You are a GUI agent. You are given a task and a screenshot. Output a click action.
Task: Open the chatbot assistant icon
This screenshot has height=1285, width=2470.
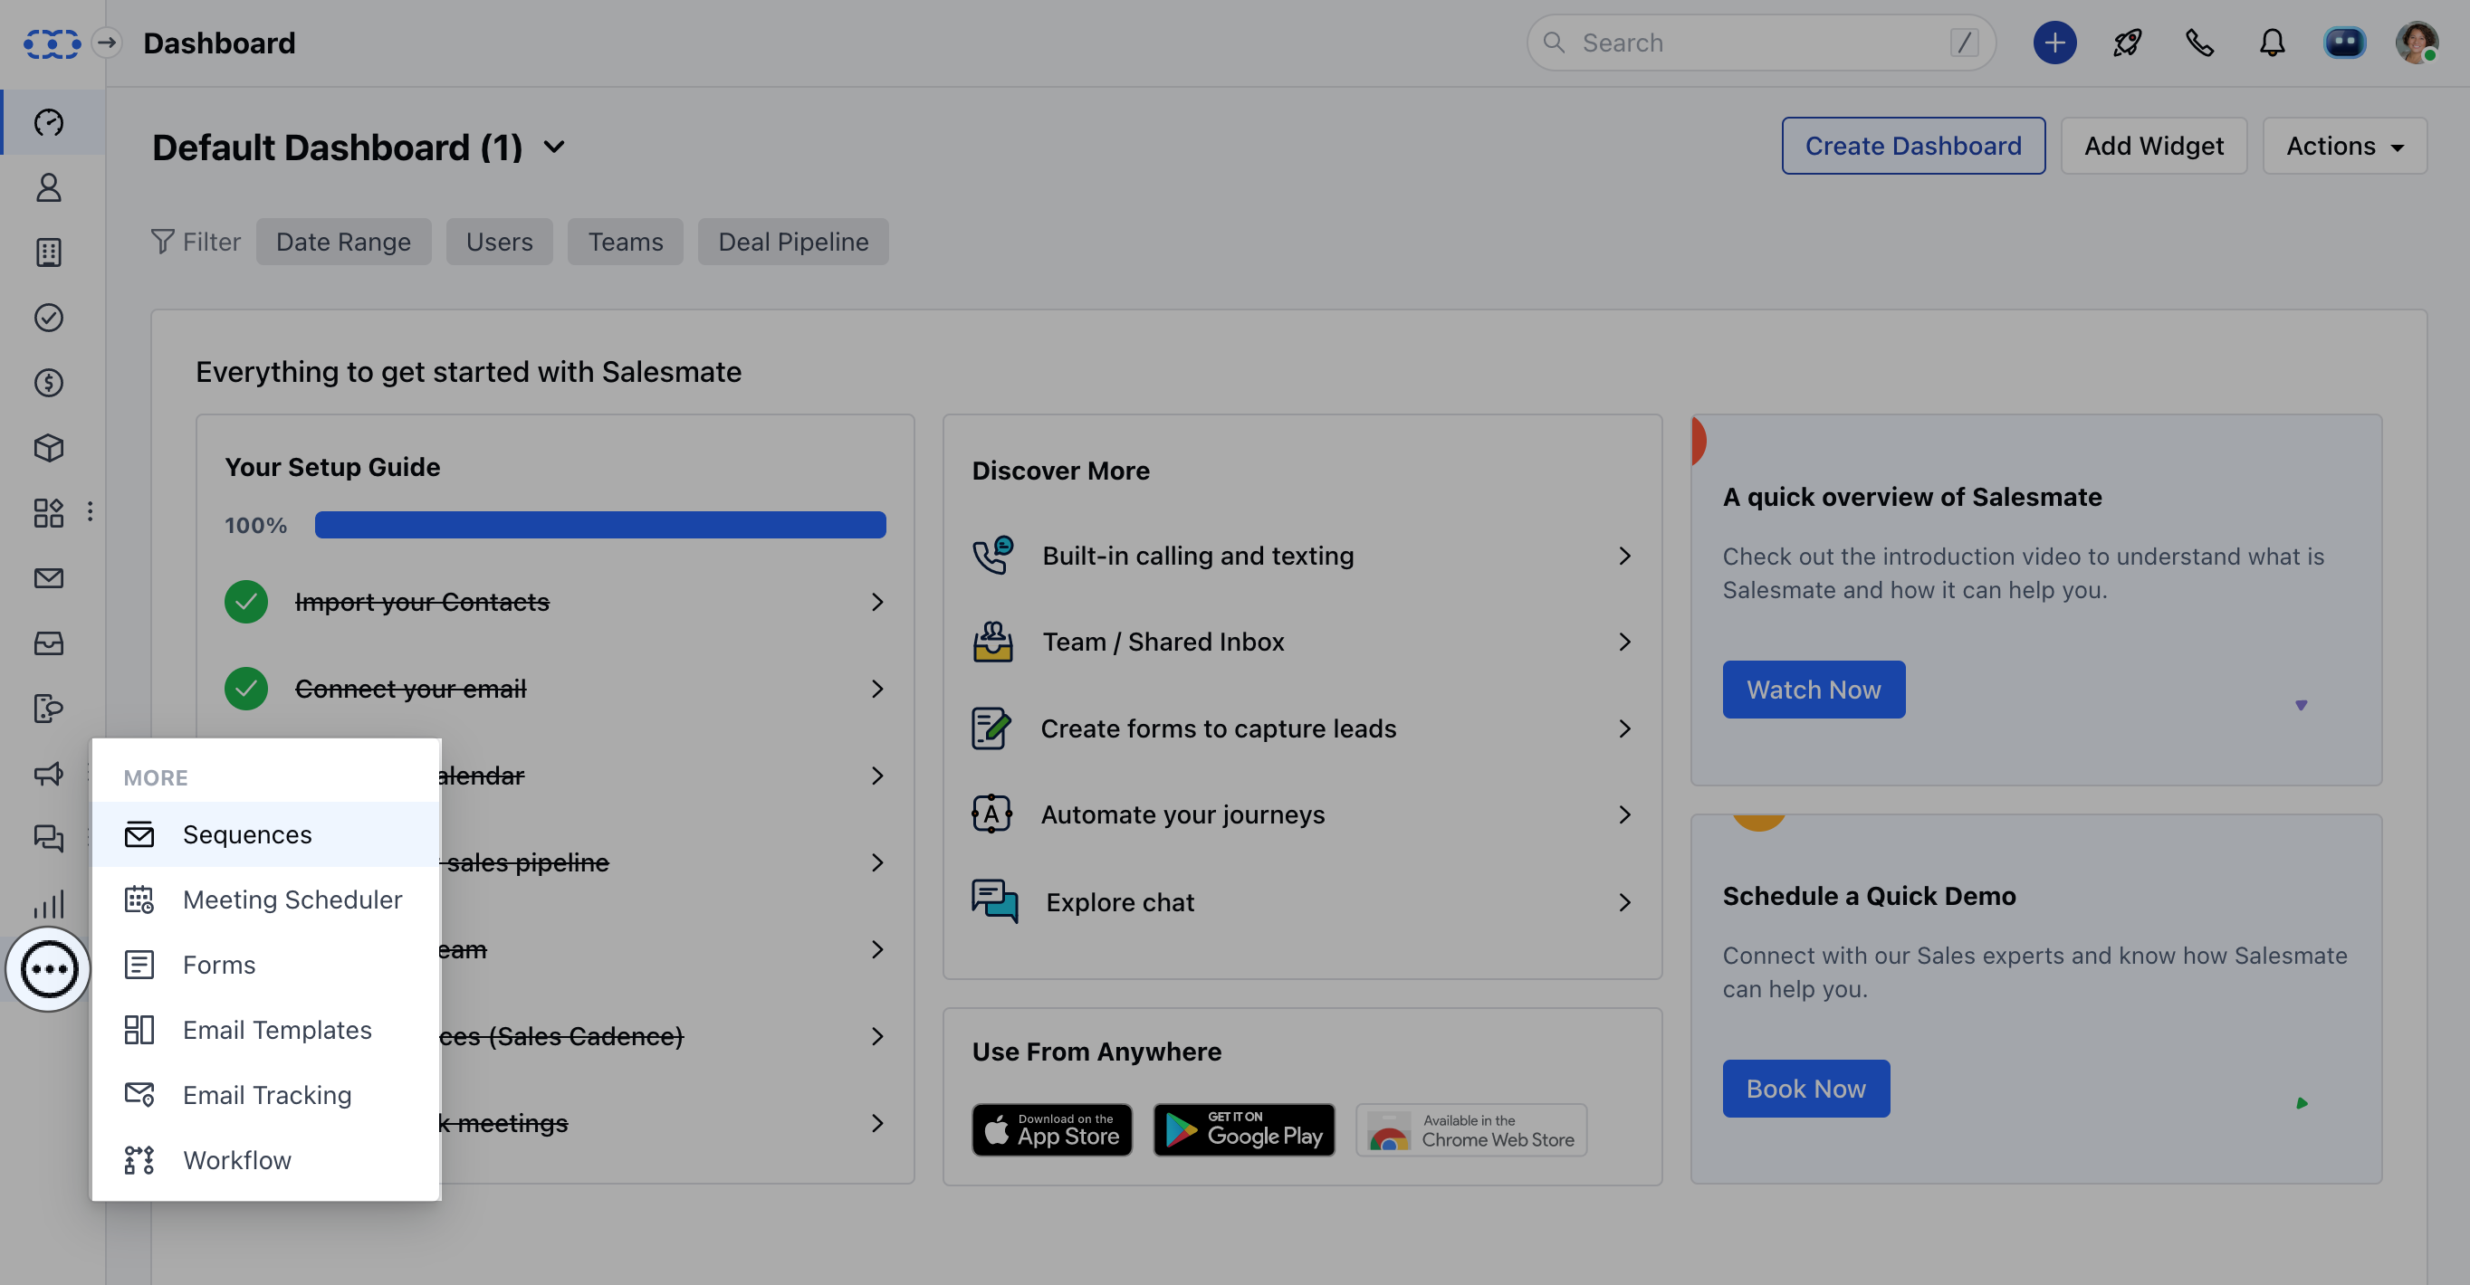point(2344,43)
